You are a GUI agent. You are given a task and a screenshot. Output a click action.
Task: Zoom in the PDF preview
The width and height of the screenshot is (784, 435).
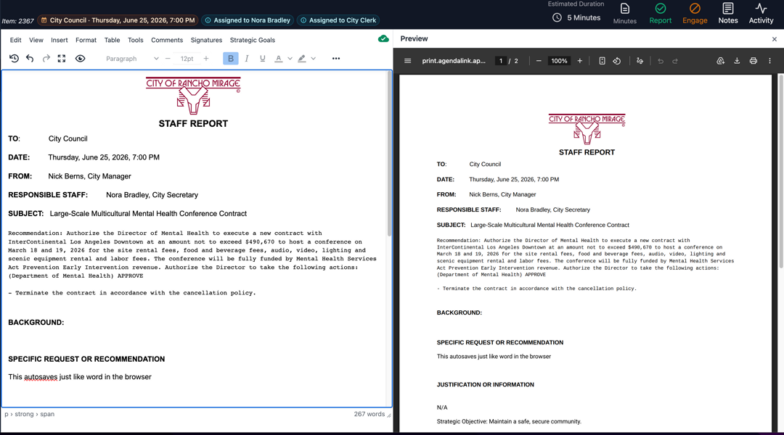click(579, 61)
